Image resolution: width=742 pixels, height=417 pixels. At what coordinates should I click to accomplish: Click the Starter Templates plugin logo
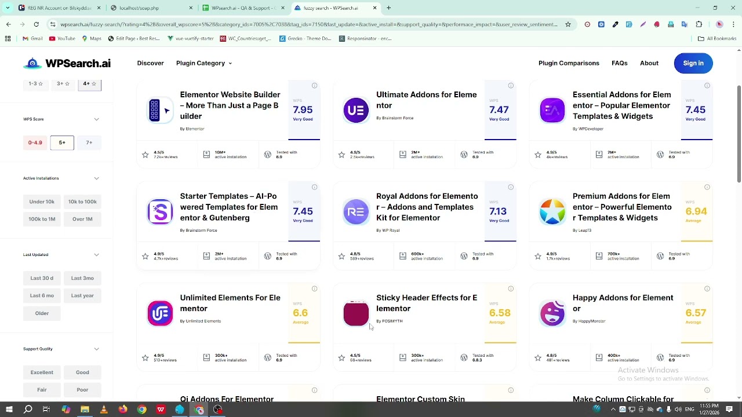[160, 212]
